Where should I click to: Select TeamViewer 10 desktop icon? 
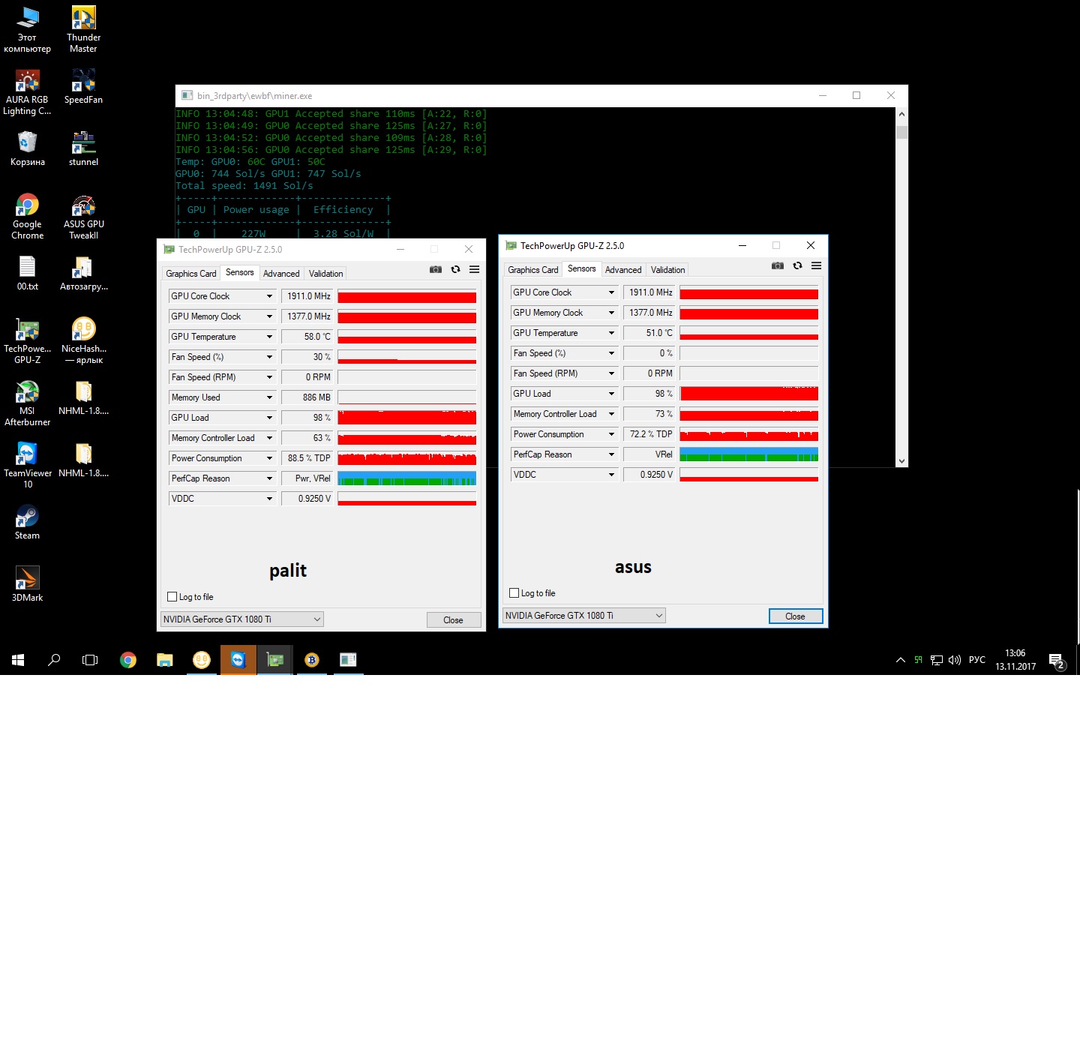27,466
